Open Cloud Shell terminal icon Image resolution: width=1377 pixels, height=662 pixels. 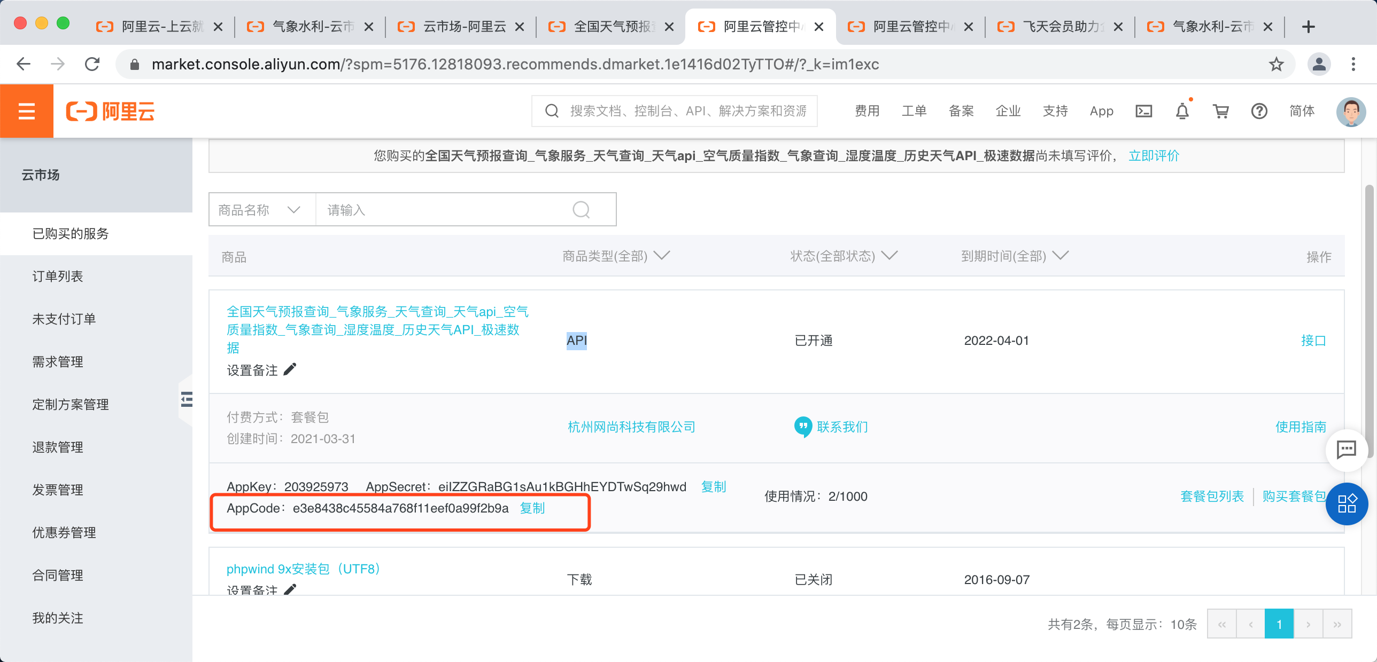point(1143,111)
